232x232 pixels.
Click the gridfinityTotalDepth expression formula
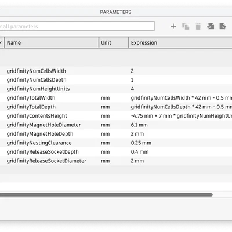point(182,107)
